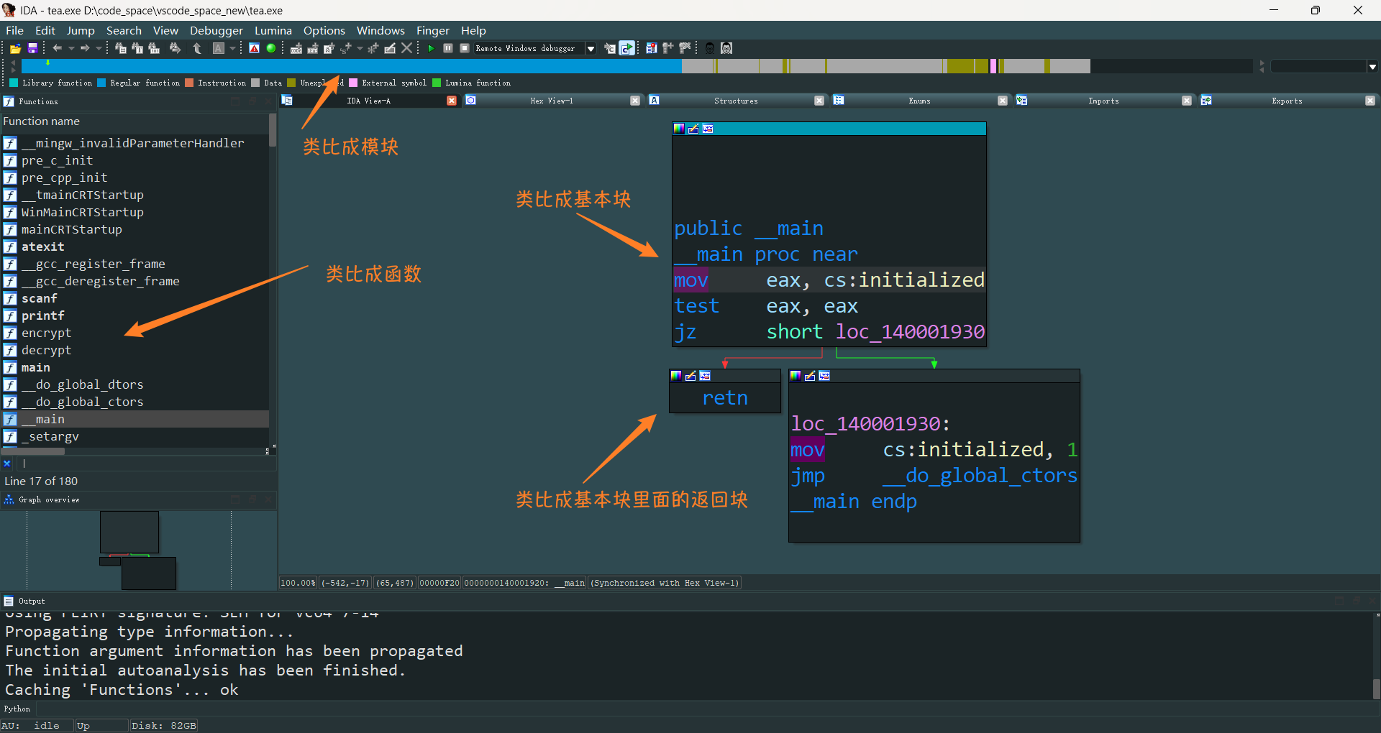Open a file with the folder icon
Image resolution: width=1381 pixels, height=733 pixels.
pos(15,48)
